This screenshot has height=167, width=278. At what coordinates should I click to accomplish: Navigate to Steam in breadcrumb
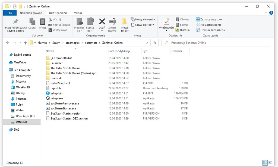(56, 43)
